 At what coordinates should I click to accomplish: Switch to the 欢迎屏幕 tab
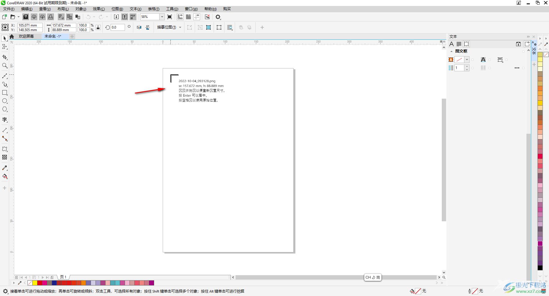26,36
